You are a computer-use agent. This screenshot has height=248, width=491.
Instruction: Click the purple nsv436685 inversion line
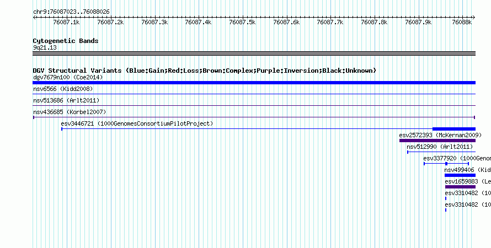pos(254,117)
